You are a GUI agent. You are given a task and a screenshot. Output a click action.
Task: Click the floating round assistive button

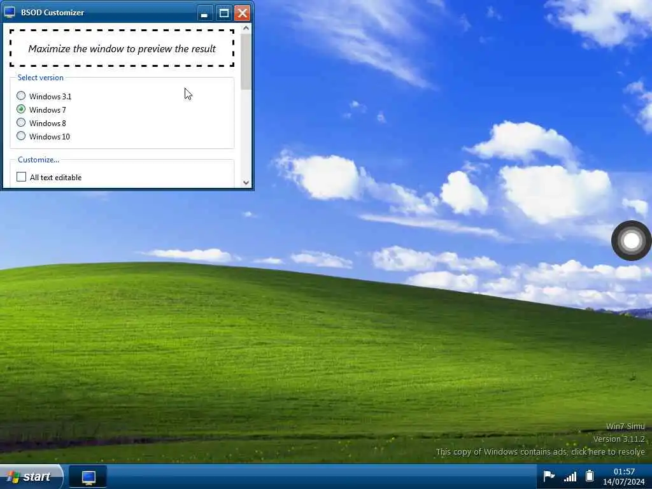[x=631, y=241]
